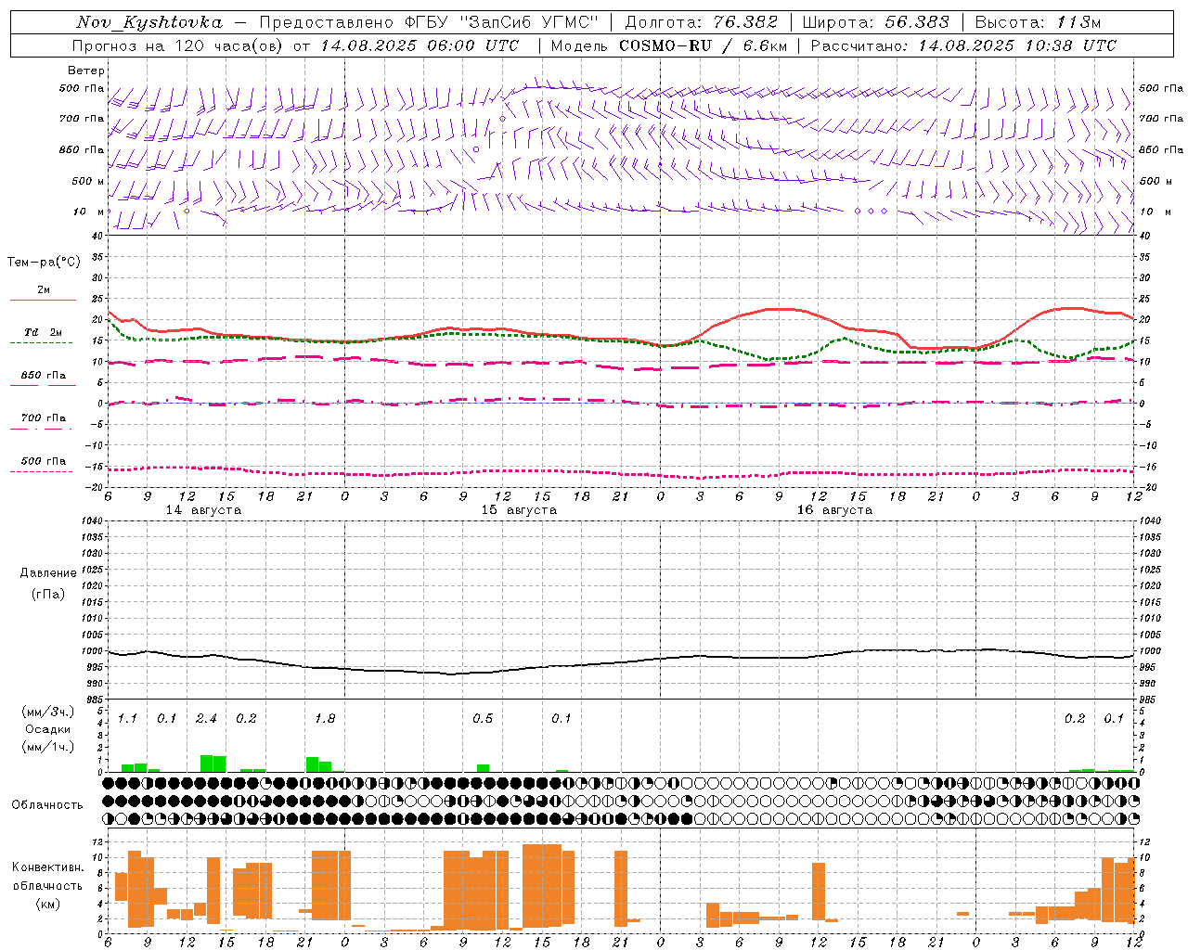Click the Осадки panel label

click(x=48, y=729)
